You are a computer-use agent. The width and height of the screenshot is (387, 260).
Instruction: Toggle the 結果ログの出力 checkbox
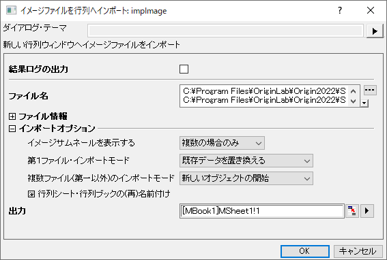click(x=184, y=69)
